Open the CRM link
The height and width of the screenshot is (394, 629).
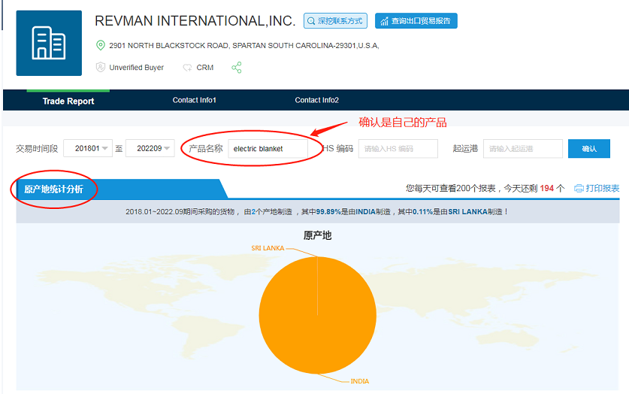point(205,68)
